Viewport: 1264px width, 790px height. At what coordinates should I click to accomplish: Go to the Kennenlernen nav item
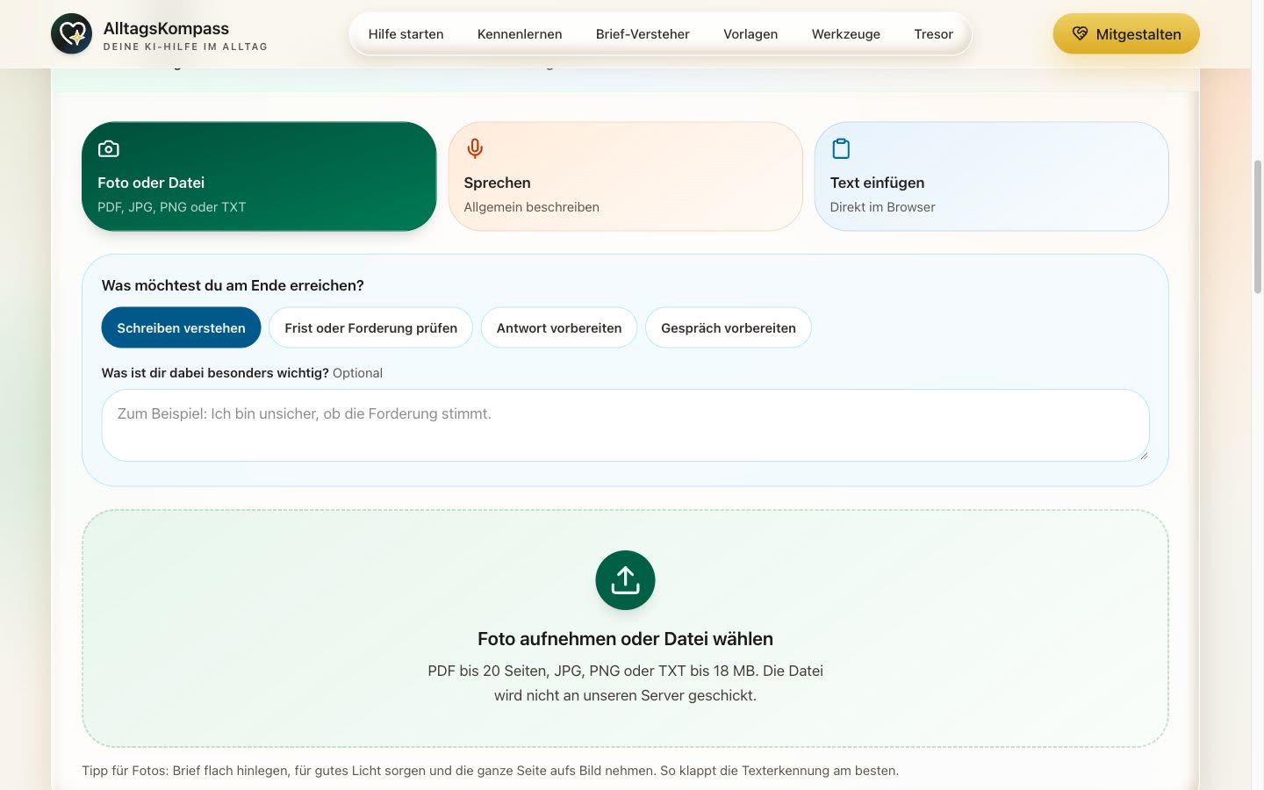pyautogui.click(x=520, y=34)
